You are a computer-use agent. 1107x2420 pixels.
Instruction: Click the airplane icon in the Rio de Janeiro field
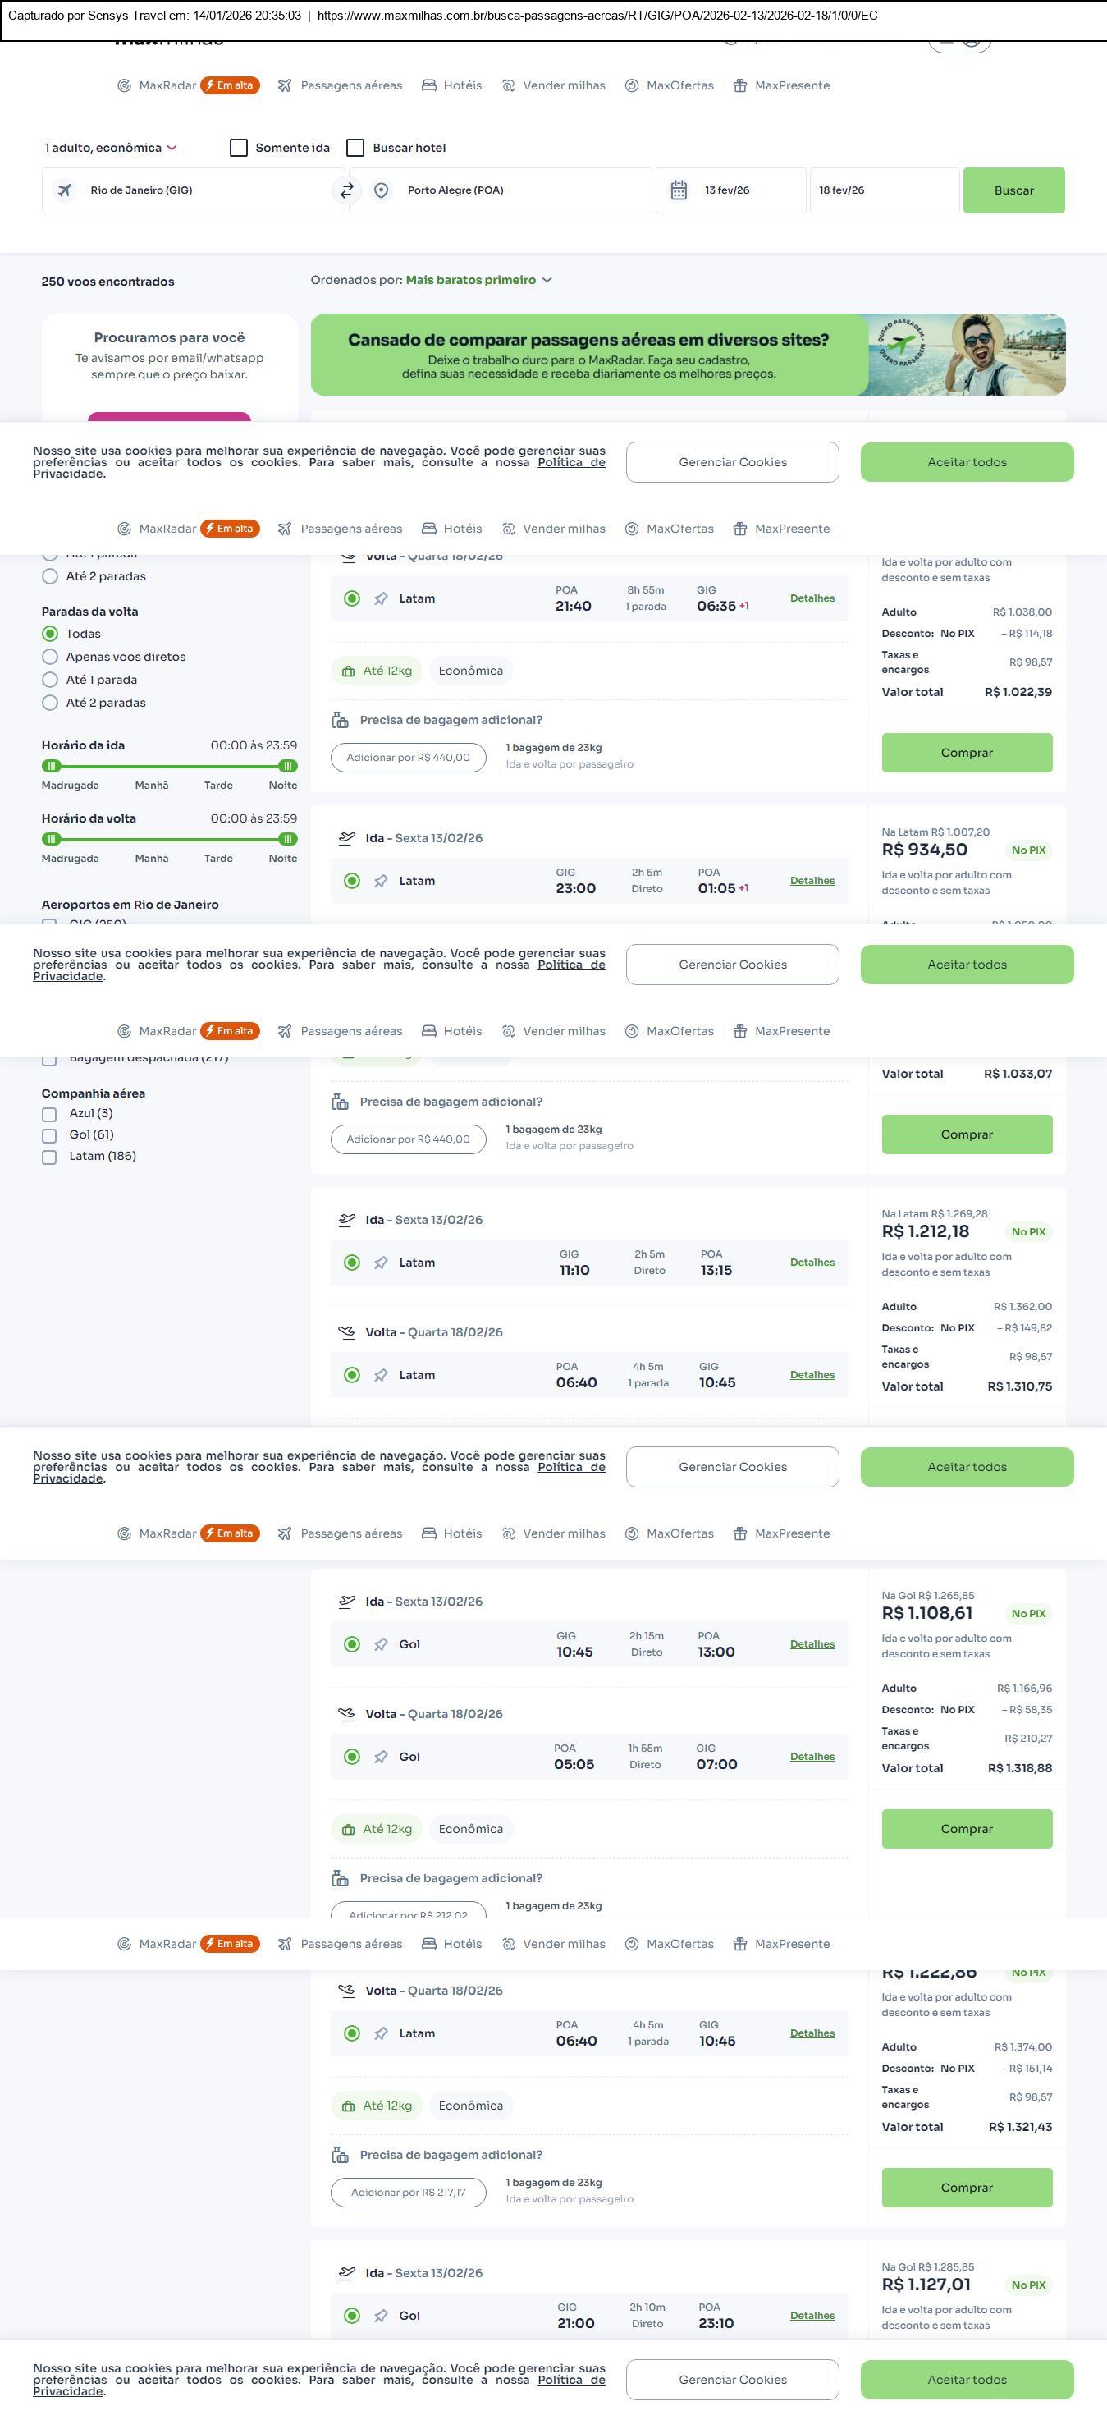coord(65,190)
